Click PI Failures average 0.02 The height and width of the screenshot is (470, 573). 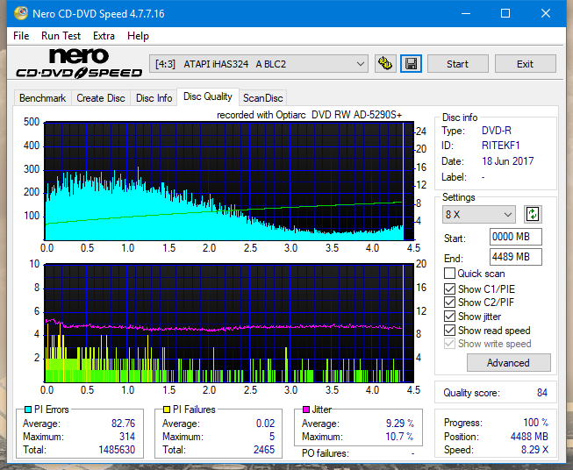coord(265,424)
